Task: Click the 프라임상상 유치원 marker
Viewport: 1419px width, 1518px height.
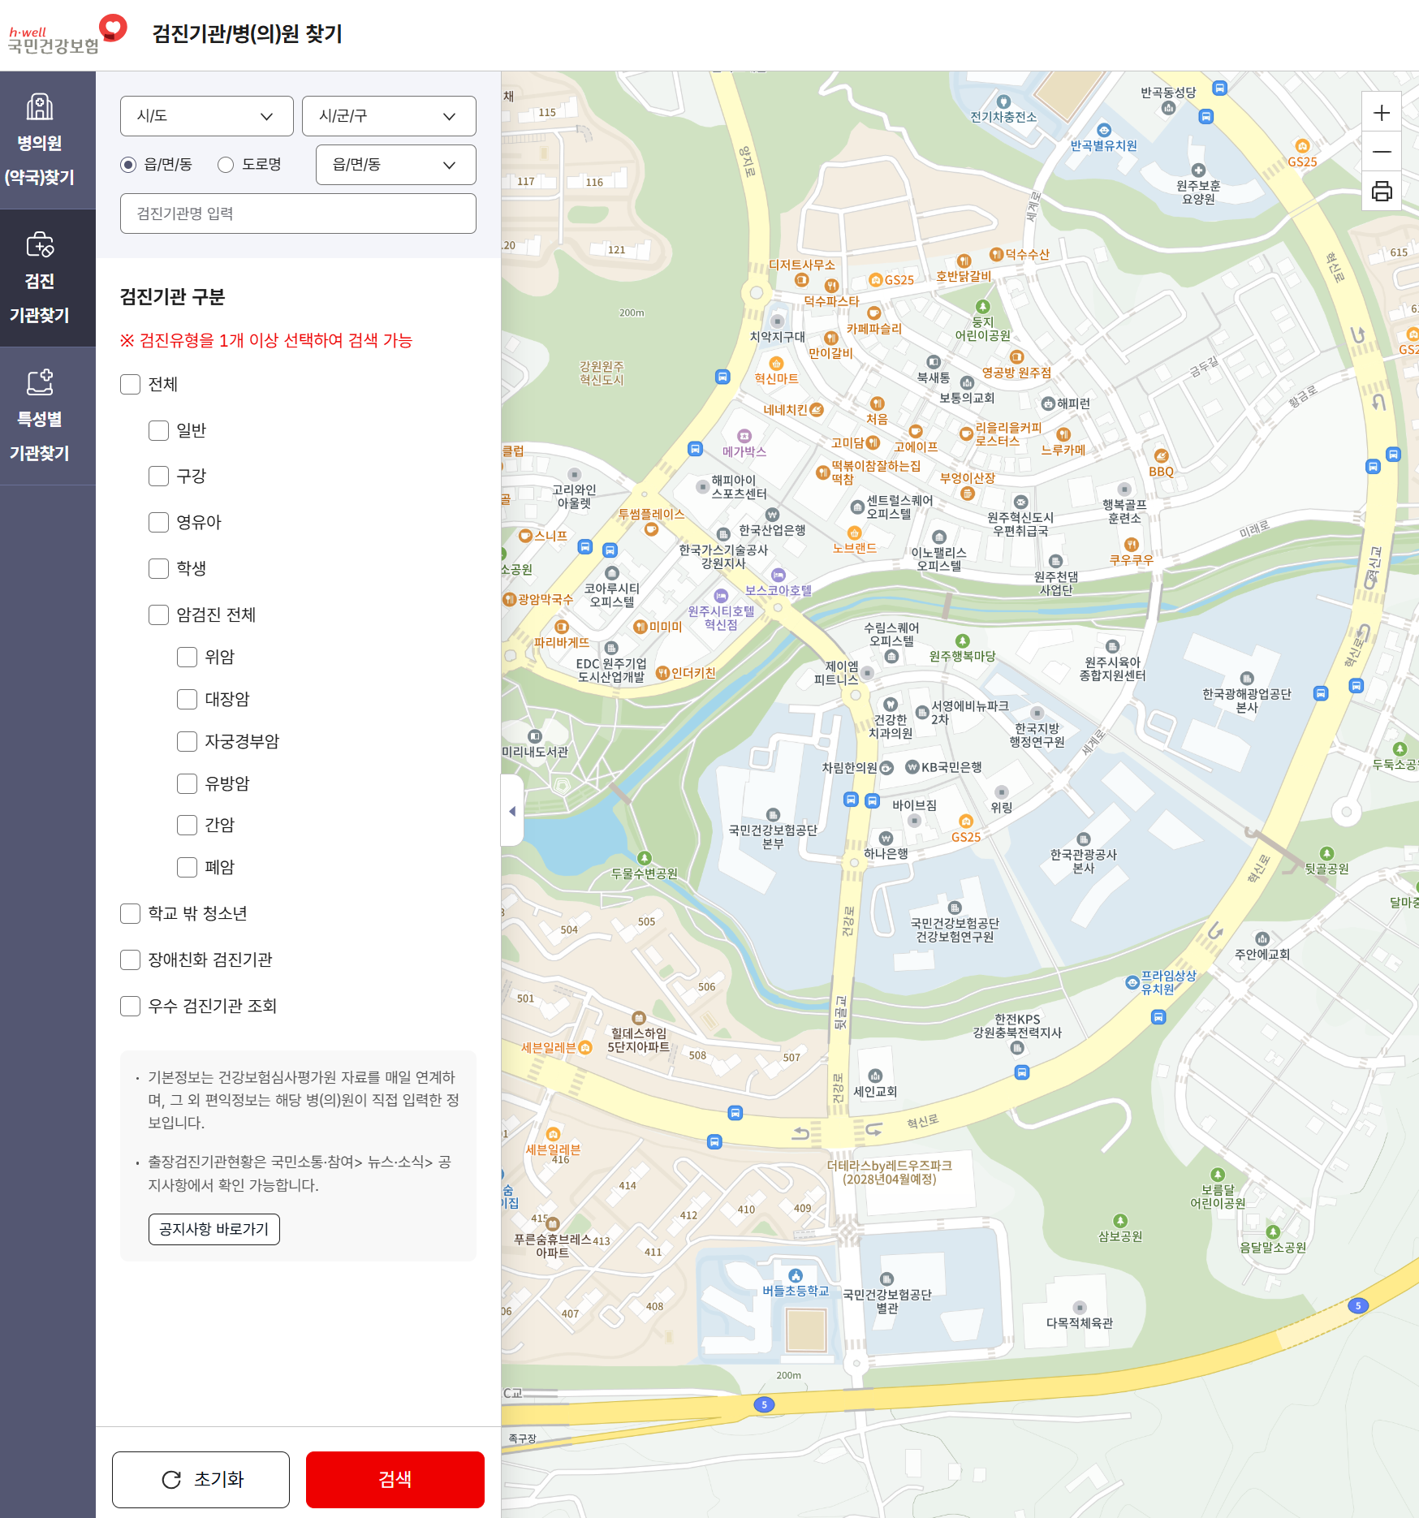Action: click(1132, 982)
